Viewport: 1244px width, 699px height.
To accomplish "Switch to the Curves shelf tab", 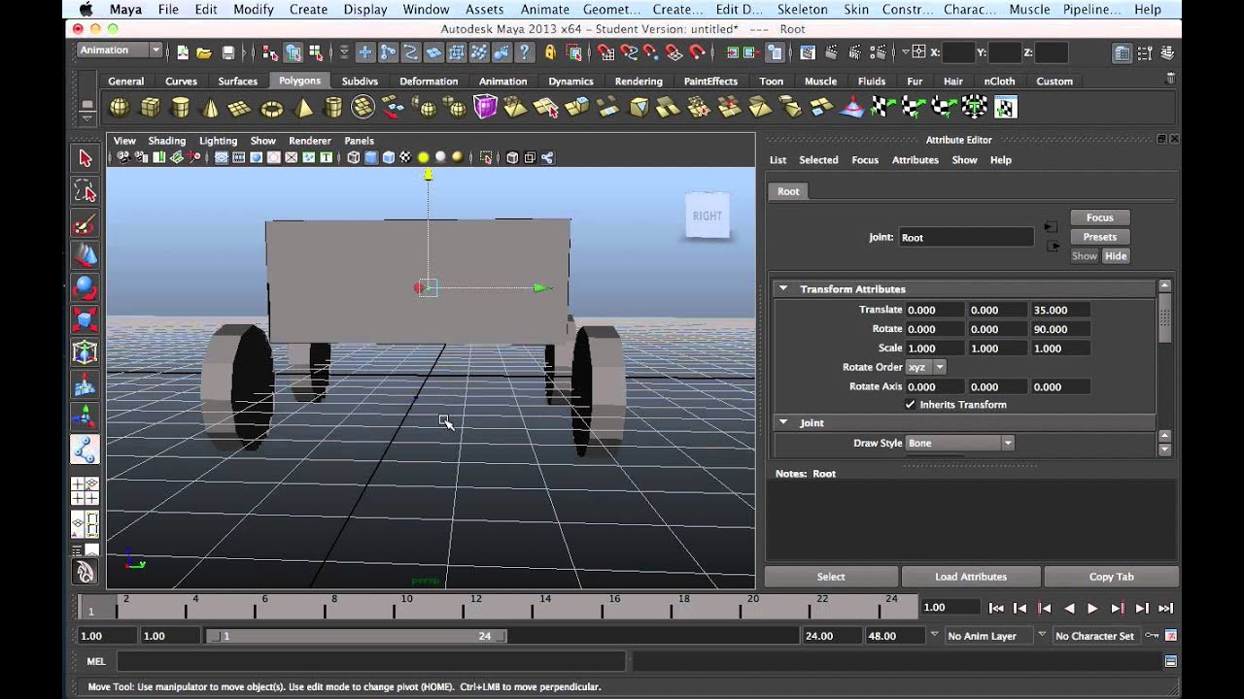I will tap(181, 82).
